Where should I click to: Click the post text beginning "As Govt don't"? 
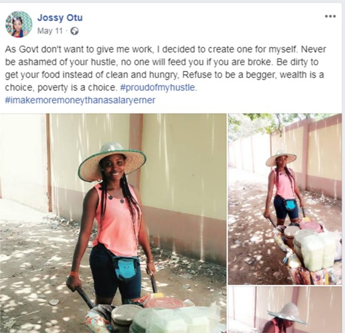coord(165,68)
